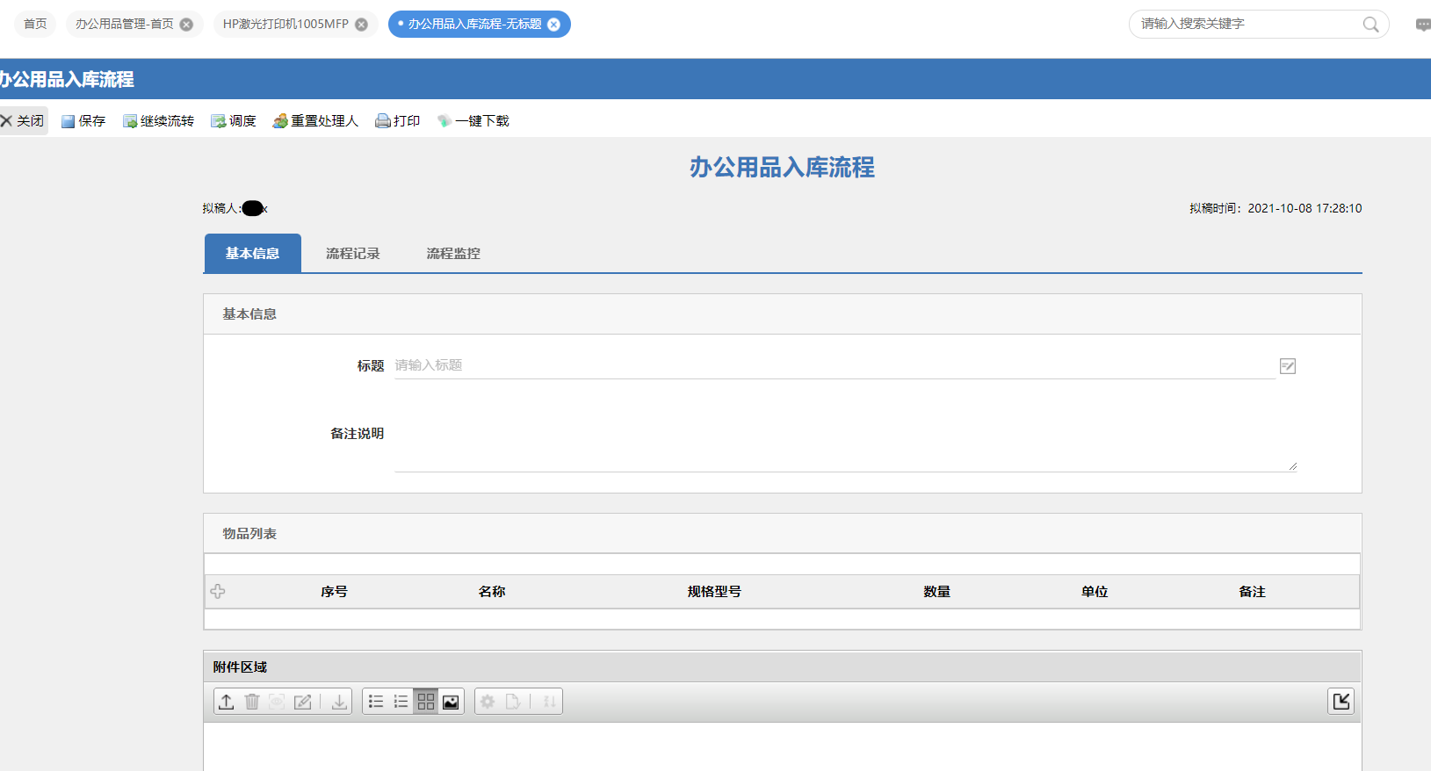Open the 流程监控 tab

pos(453,254)
